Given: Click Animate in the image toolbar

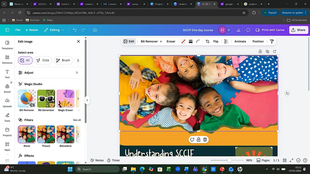Looking at the screenshot, I should [240, 42].
